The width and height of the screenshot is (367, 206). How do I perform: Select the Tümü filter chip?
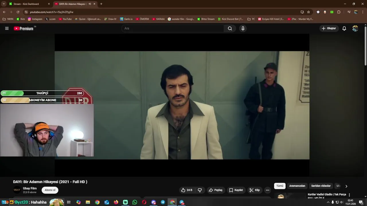280,186
